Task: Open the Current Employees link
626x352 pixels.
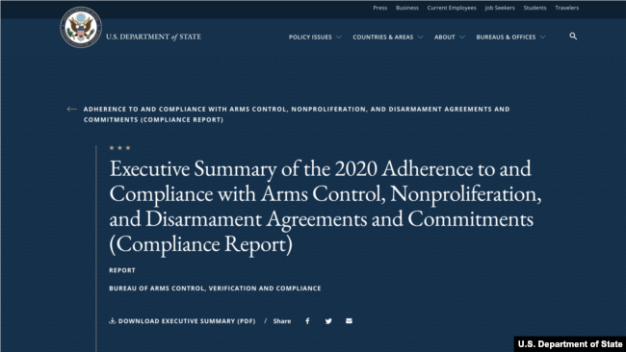Action: tap(452, 8)
